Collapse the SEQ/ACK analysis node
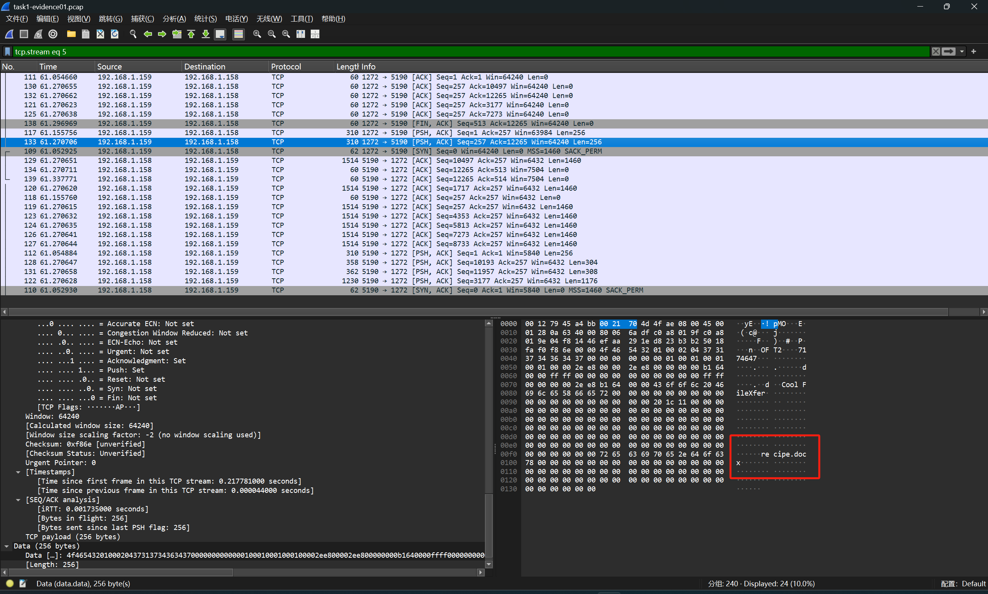Viewport: 988px width, 594px height. tap(18, 500)
